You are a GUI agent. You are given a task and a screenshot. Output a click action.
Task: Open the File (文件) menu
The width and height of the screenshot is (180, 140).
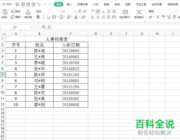7,4
